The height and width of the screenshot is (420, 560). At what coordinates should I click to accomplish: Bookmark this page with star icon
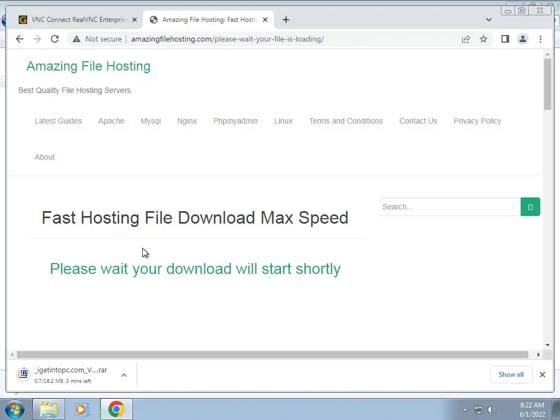pos(483,39)
